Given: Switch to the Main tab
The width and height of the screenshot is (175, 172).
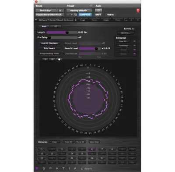Looking at the screenshot, I should tap(44, 26).
